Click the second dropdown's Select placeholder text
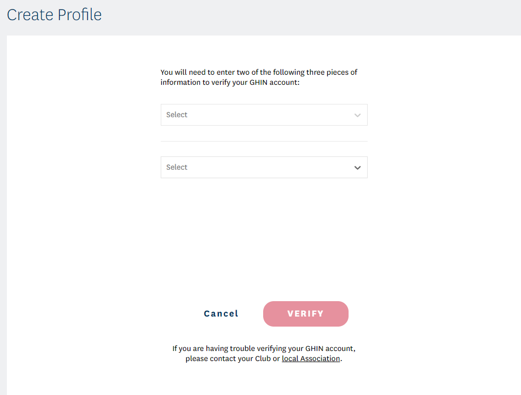The height and width of the screenshot is (395, 521). tap(177, 167)
